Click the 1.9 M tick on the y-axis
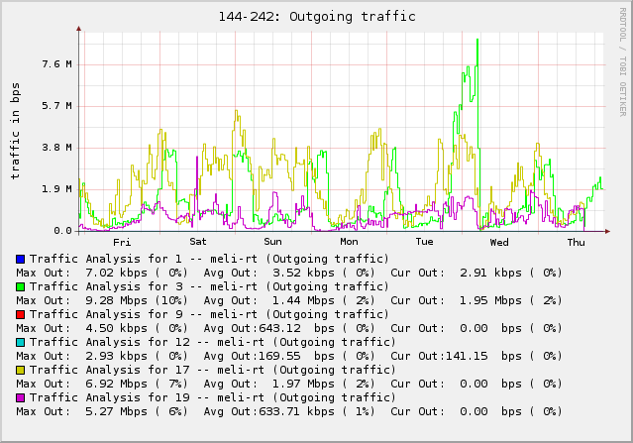Viewport: 633px width, 443px height. pyautogui.click(x=55, y=189)
